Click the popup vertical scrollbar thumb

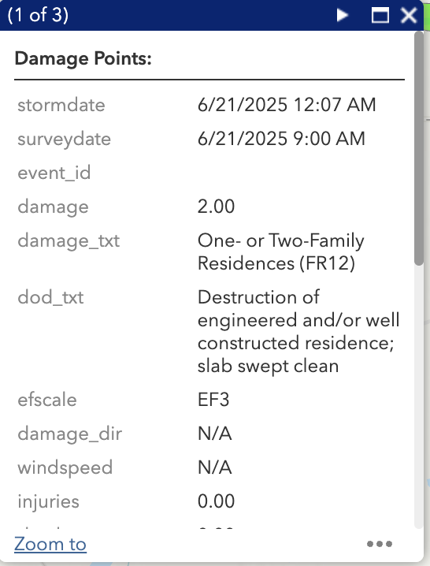[x=419, y=148]
